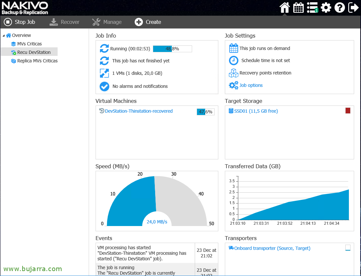This screenshot has width=361, height=276.
Task: Open the activities list icon
Action: pos(313,8)
